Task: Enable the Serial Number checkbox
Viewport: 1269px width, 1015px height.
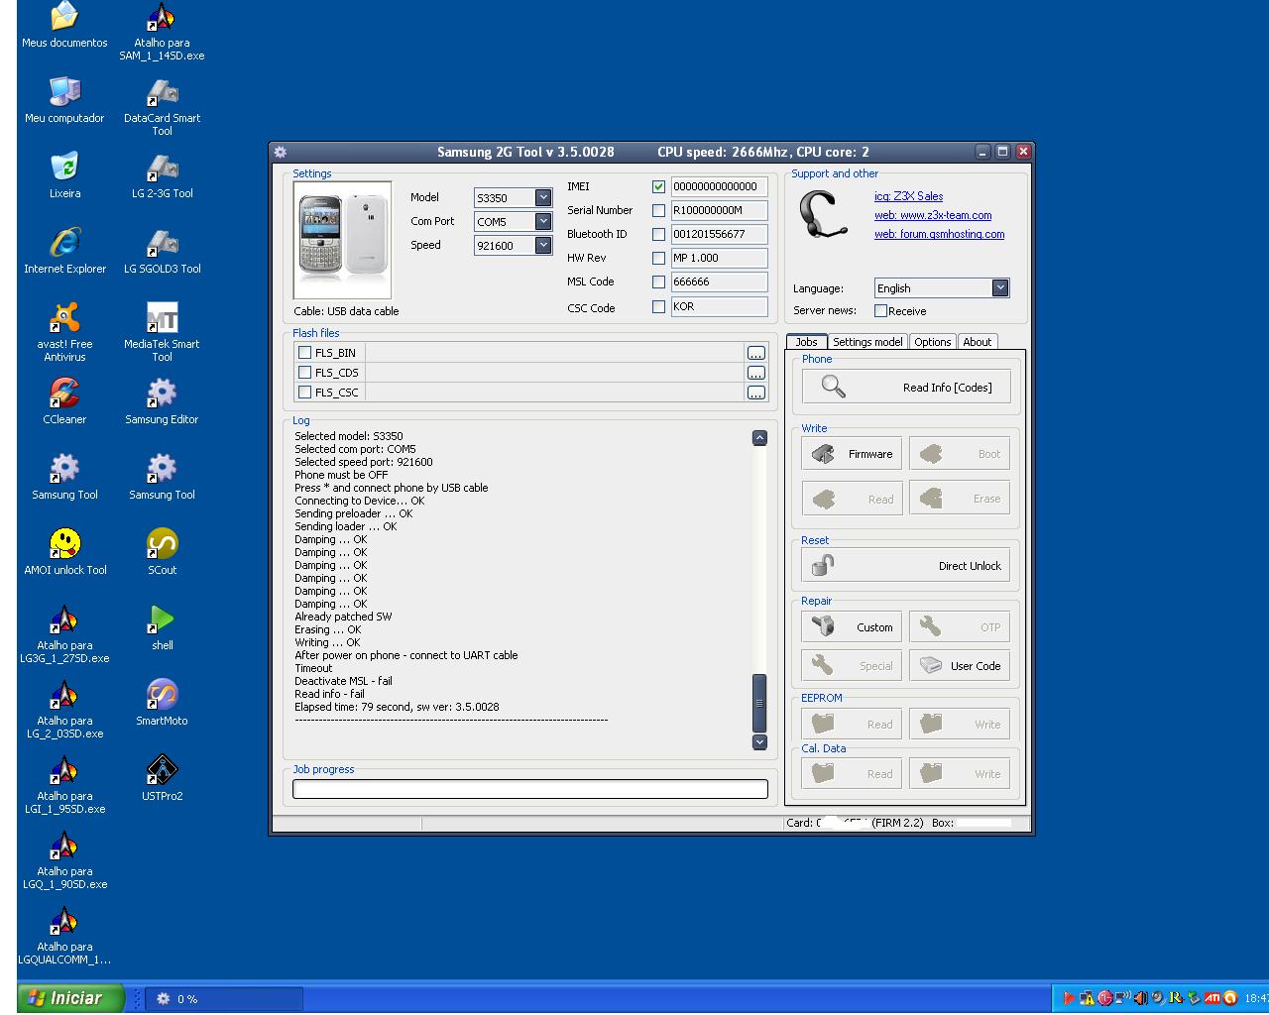Action: pos(658,210)
